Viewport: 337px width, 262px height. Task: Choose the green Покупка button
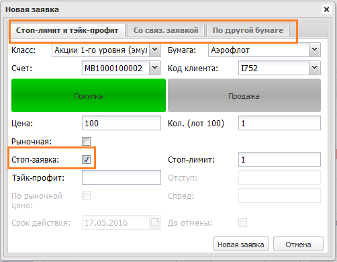point(89,95)
